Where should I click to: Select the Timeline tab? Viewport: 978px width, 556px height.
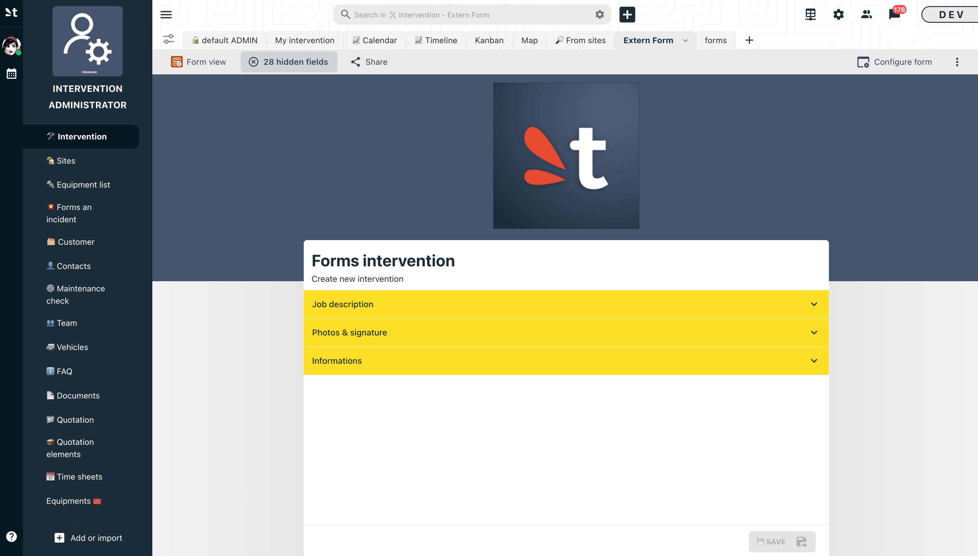[436, 40]
